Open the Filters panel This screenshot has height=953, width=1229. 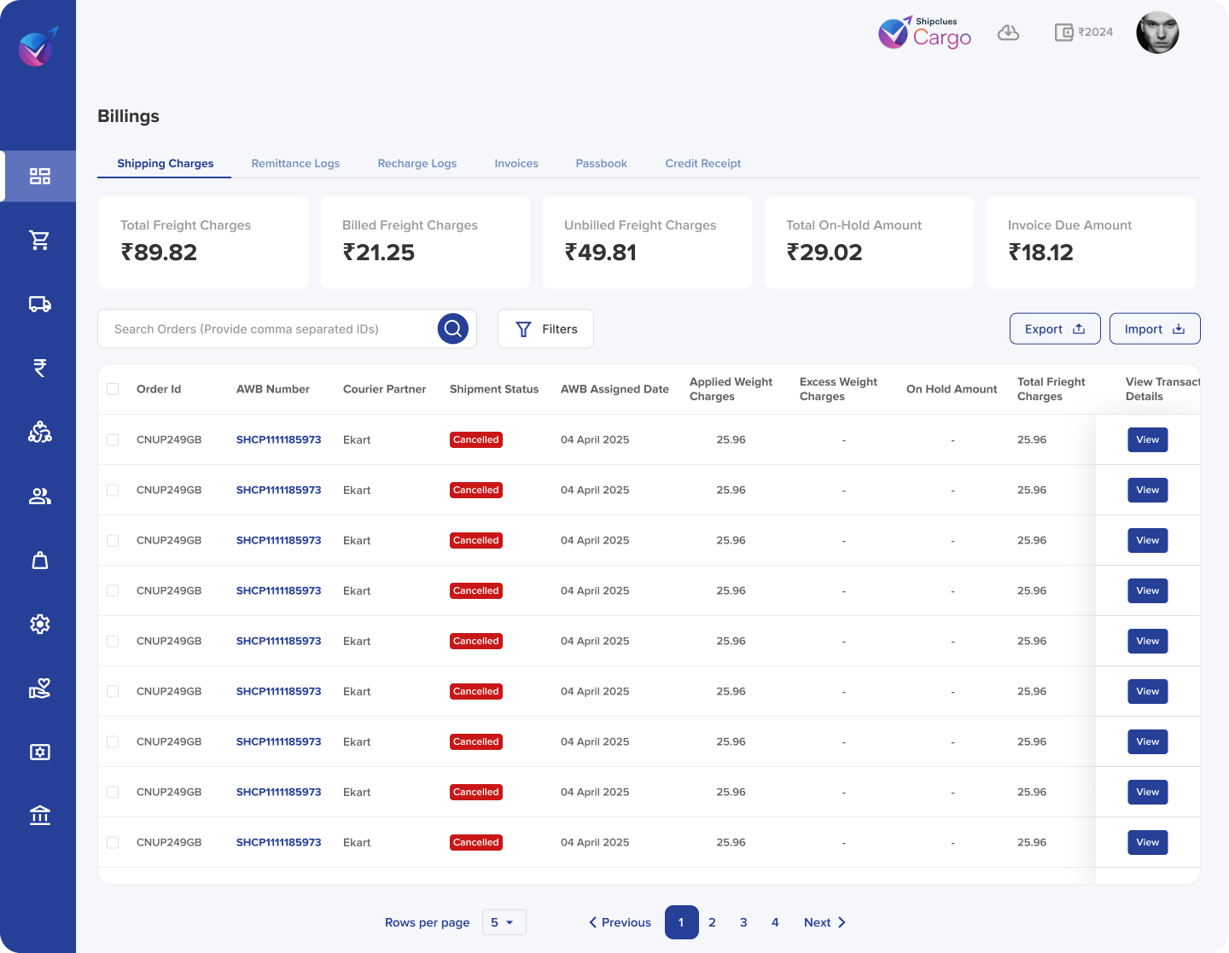coord(545,329)
